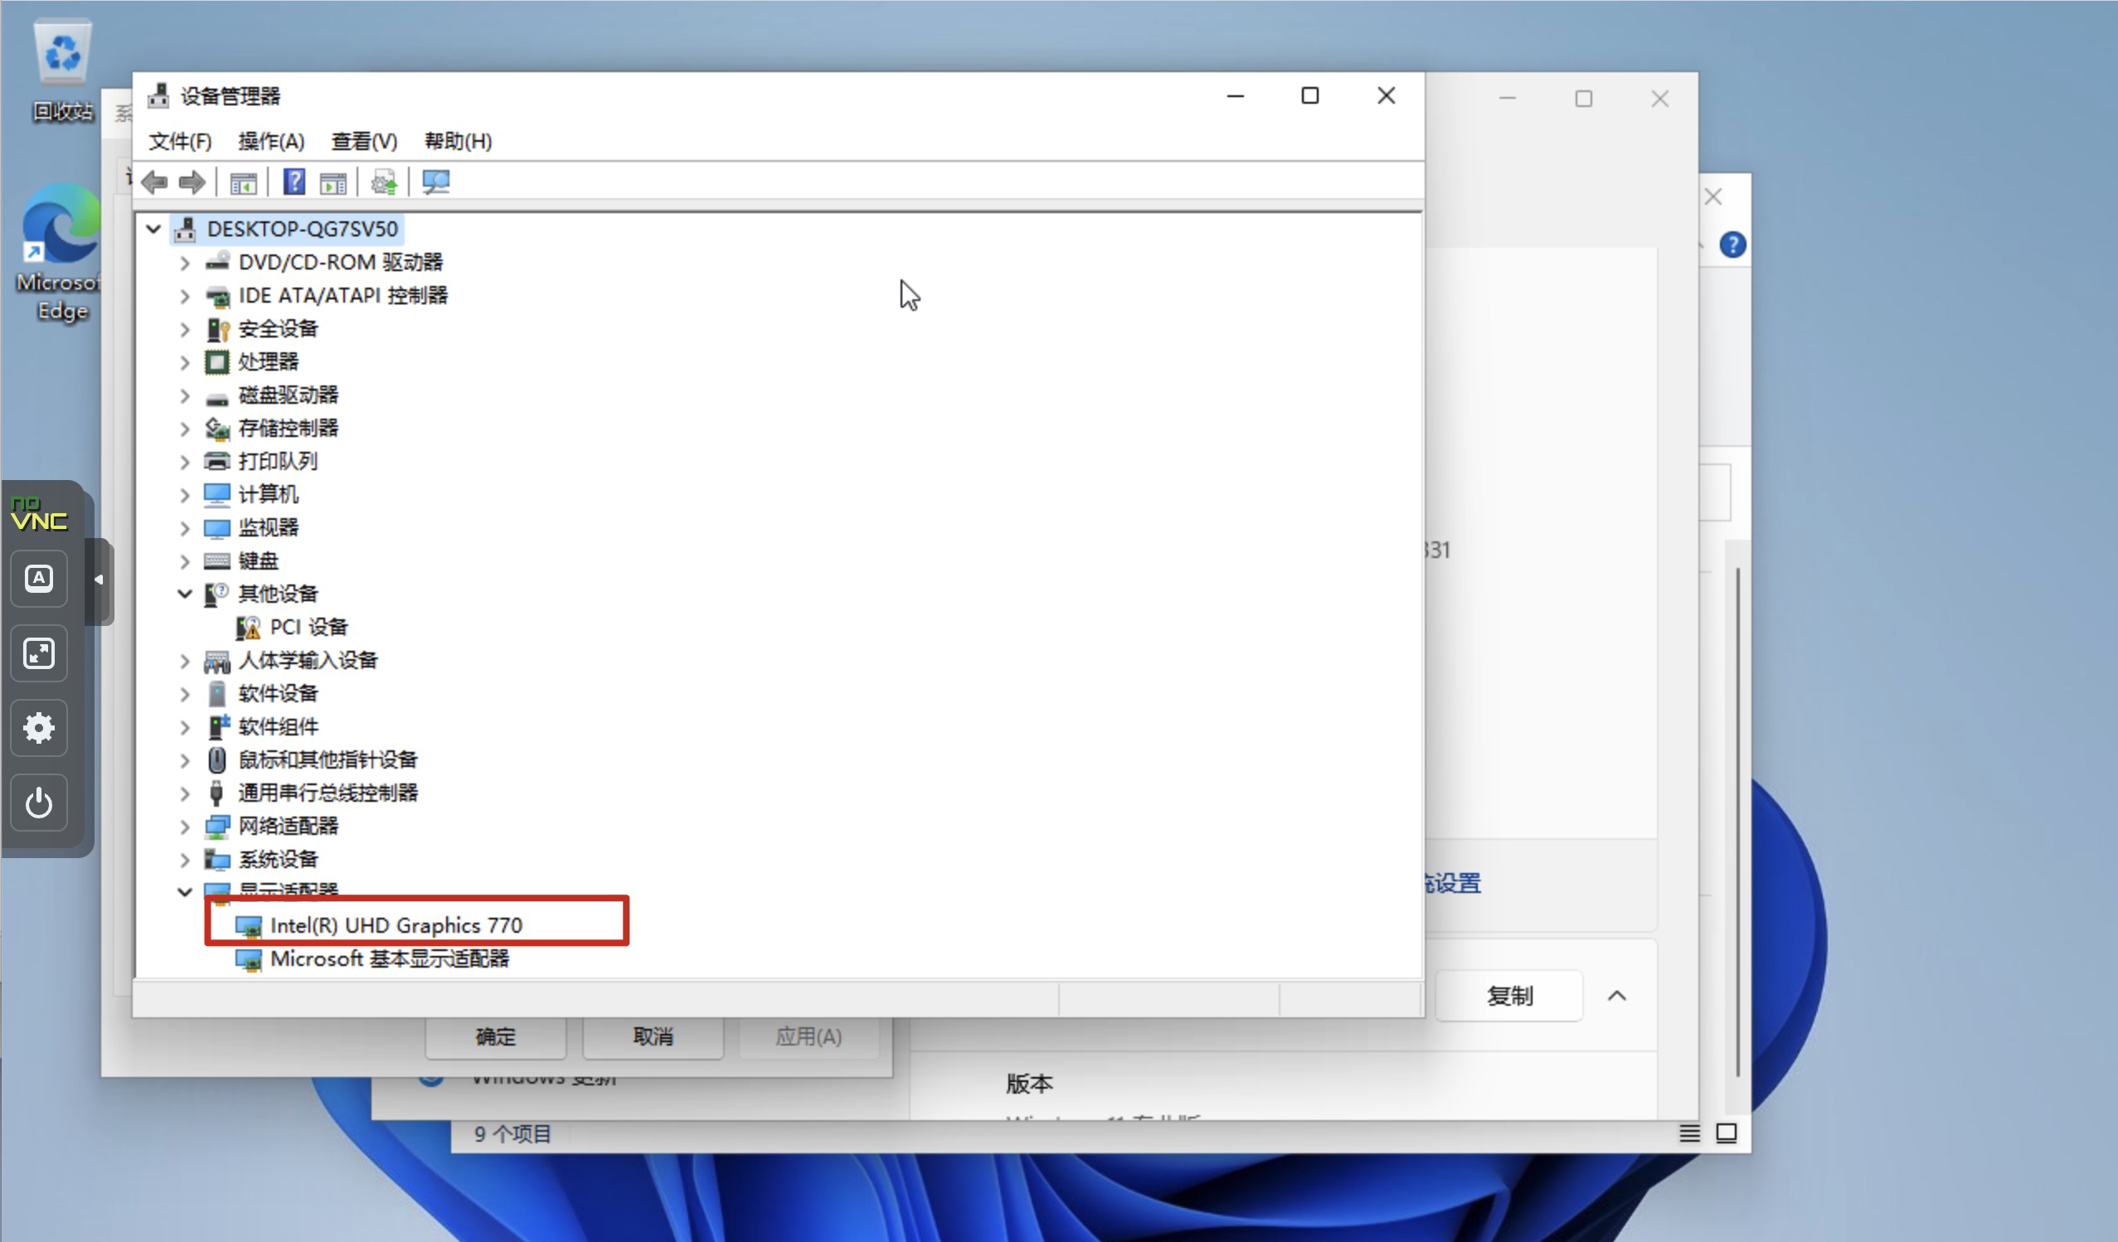Click the scan for hardware changes icon

click(x=436, y=182)
